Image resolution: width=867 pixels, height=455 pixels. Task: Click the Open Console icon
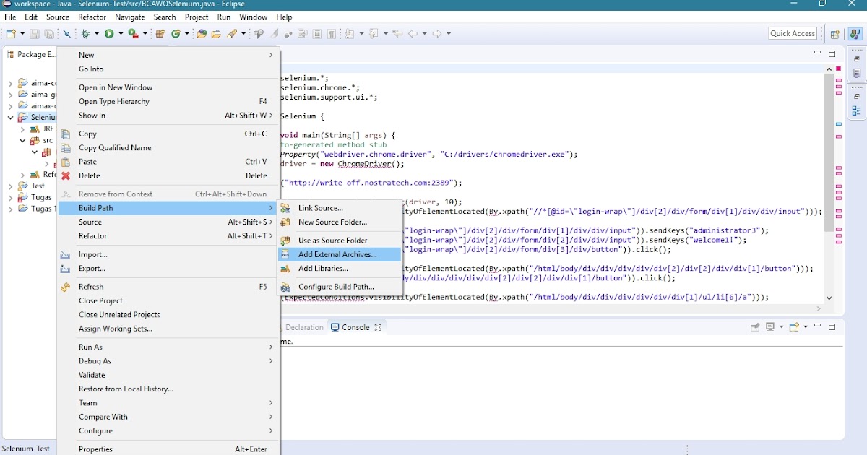[x=794, y=327]
